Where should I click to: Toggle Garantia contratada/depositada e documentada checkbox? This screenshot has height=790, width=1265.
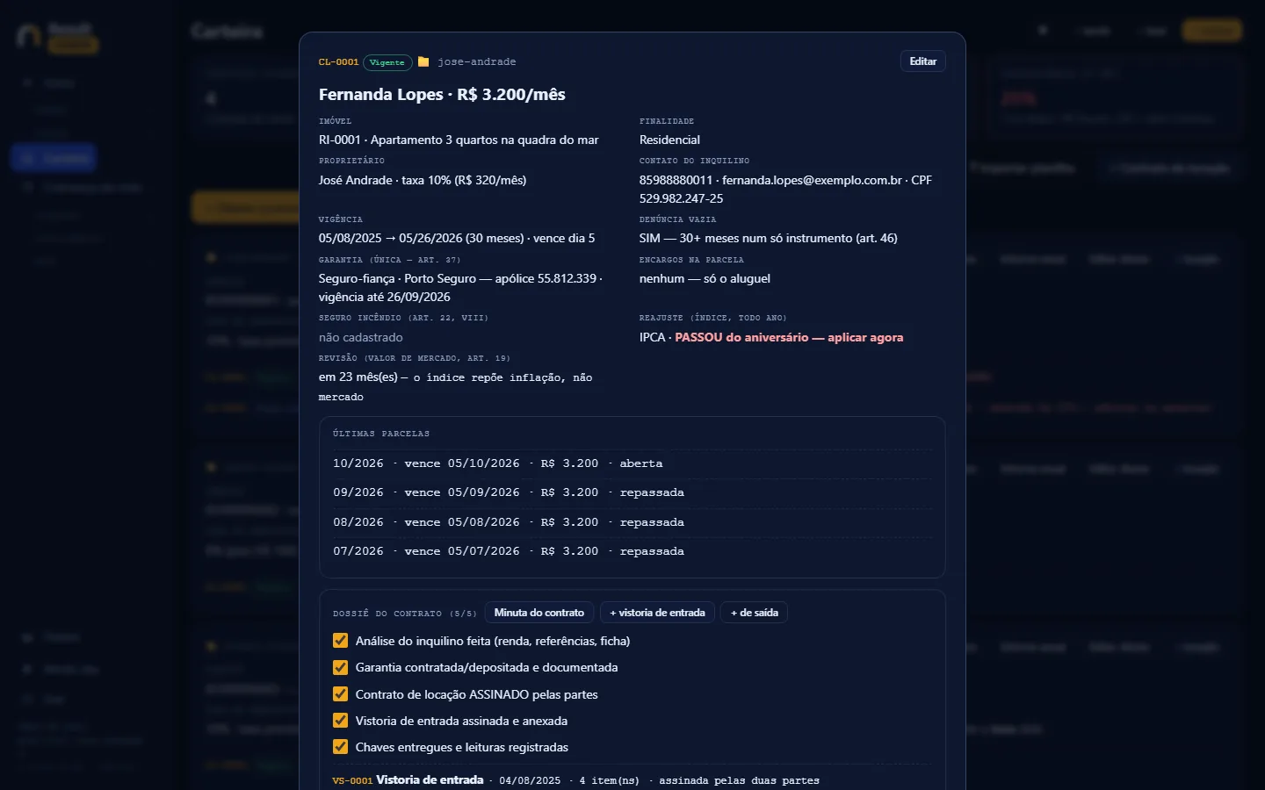tap(340, 667)
